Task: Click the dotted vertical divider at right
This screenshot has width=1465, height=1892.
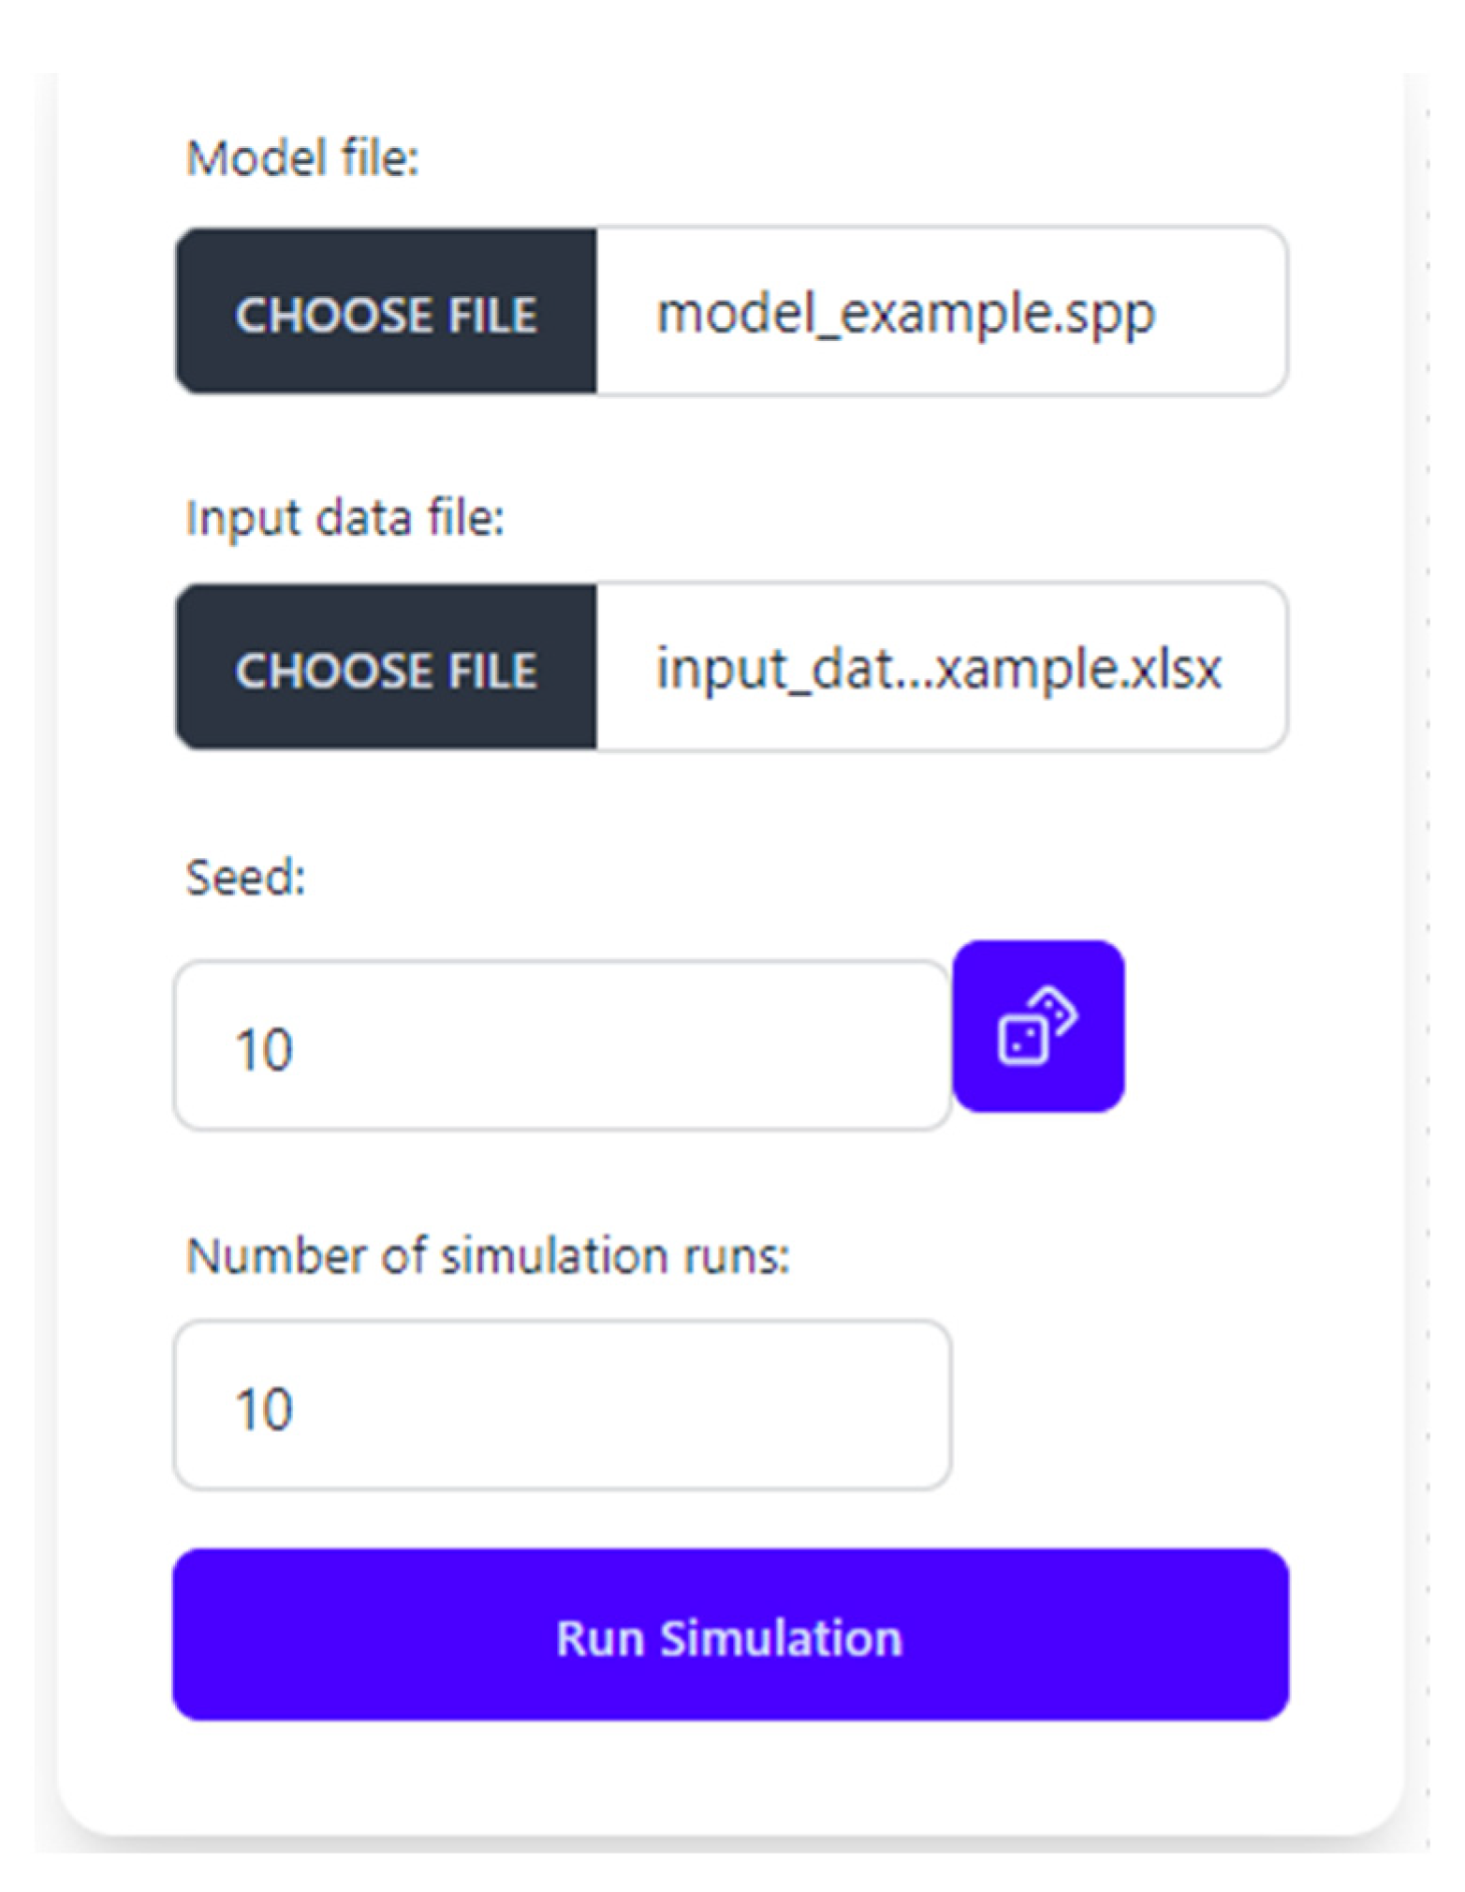Action: (x=1427, y=937)
